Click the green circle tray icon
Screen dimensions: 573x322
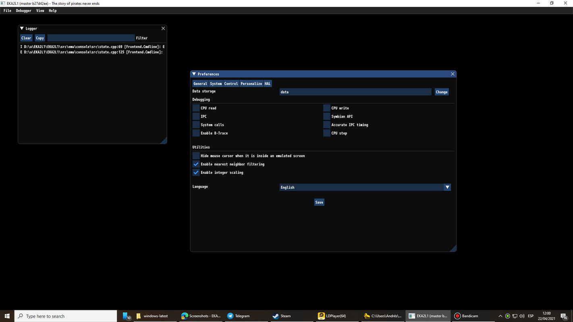coord(508,316)
